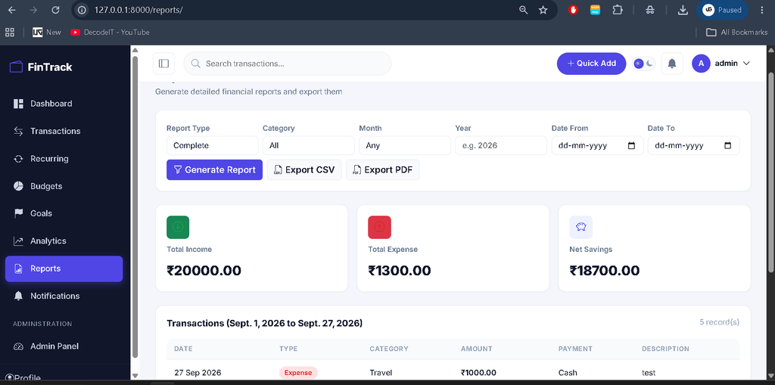The image size is (775, 385).
Task: Click the red Total Expense icon
Action: [x=380, y=228]
